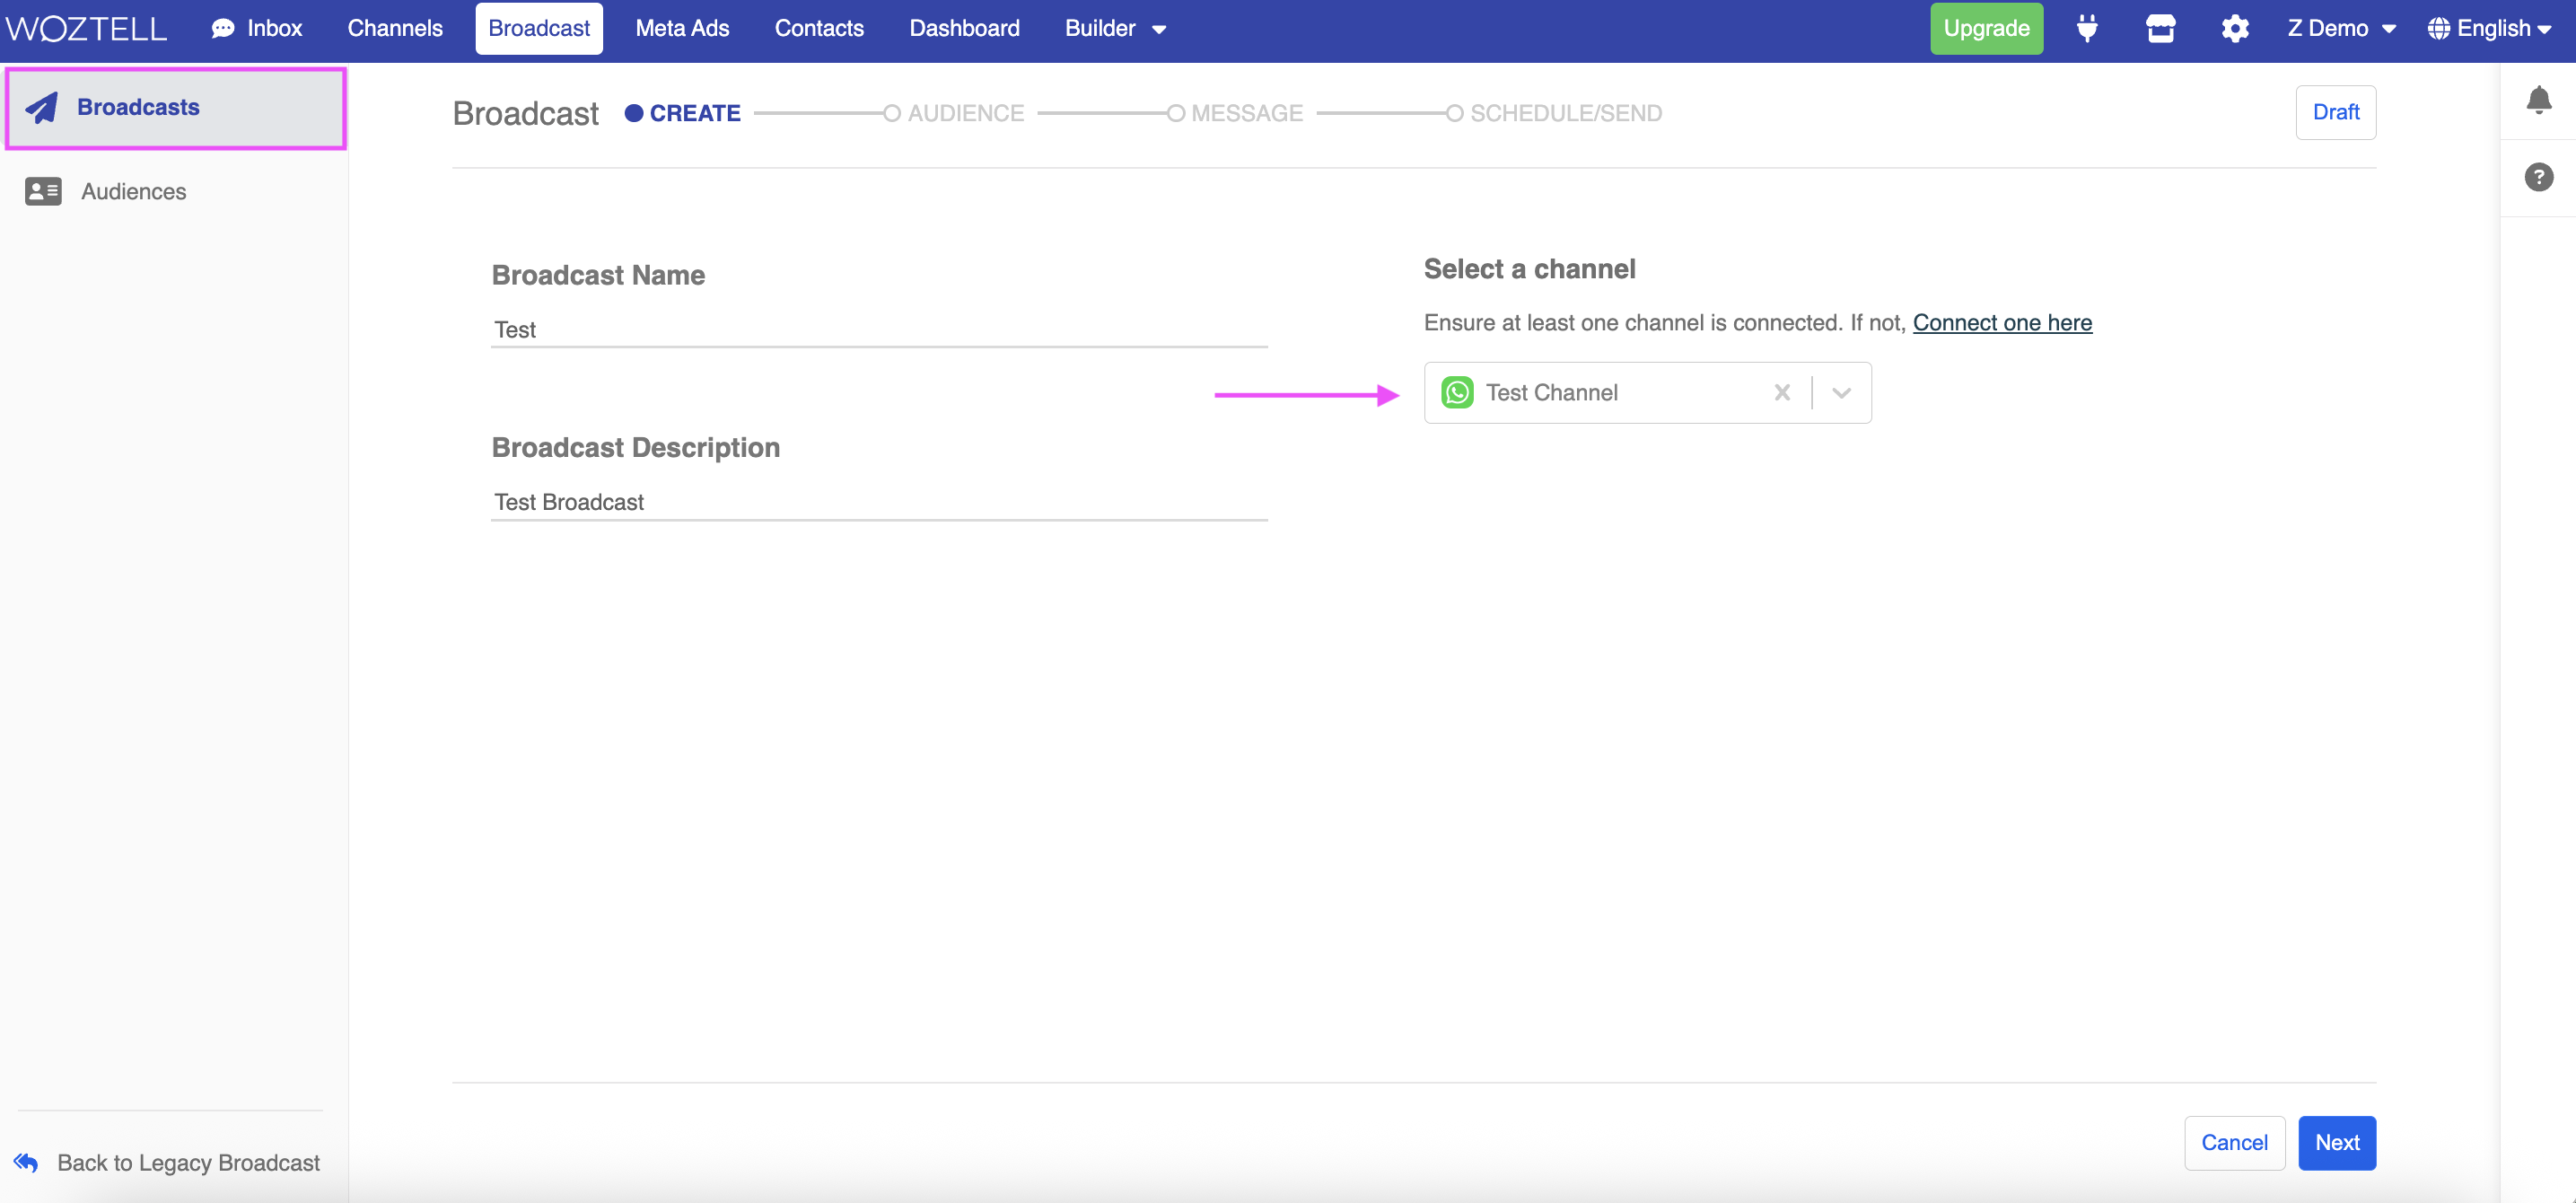Image resolution: width=2576 pixels, height=1203 pixels.
Task: Open settings gear icon
Action: 2235,28
